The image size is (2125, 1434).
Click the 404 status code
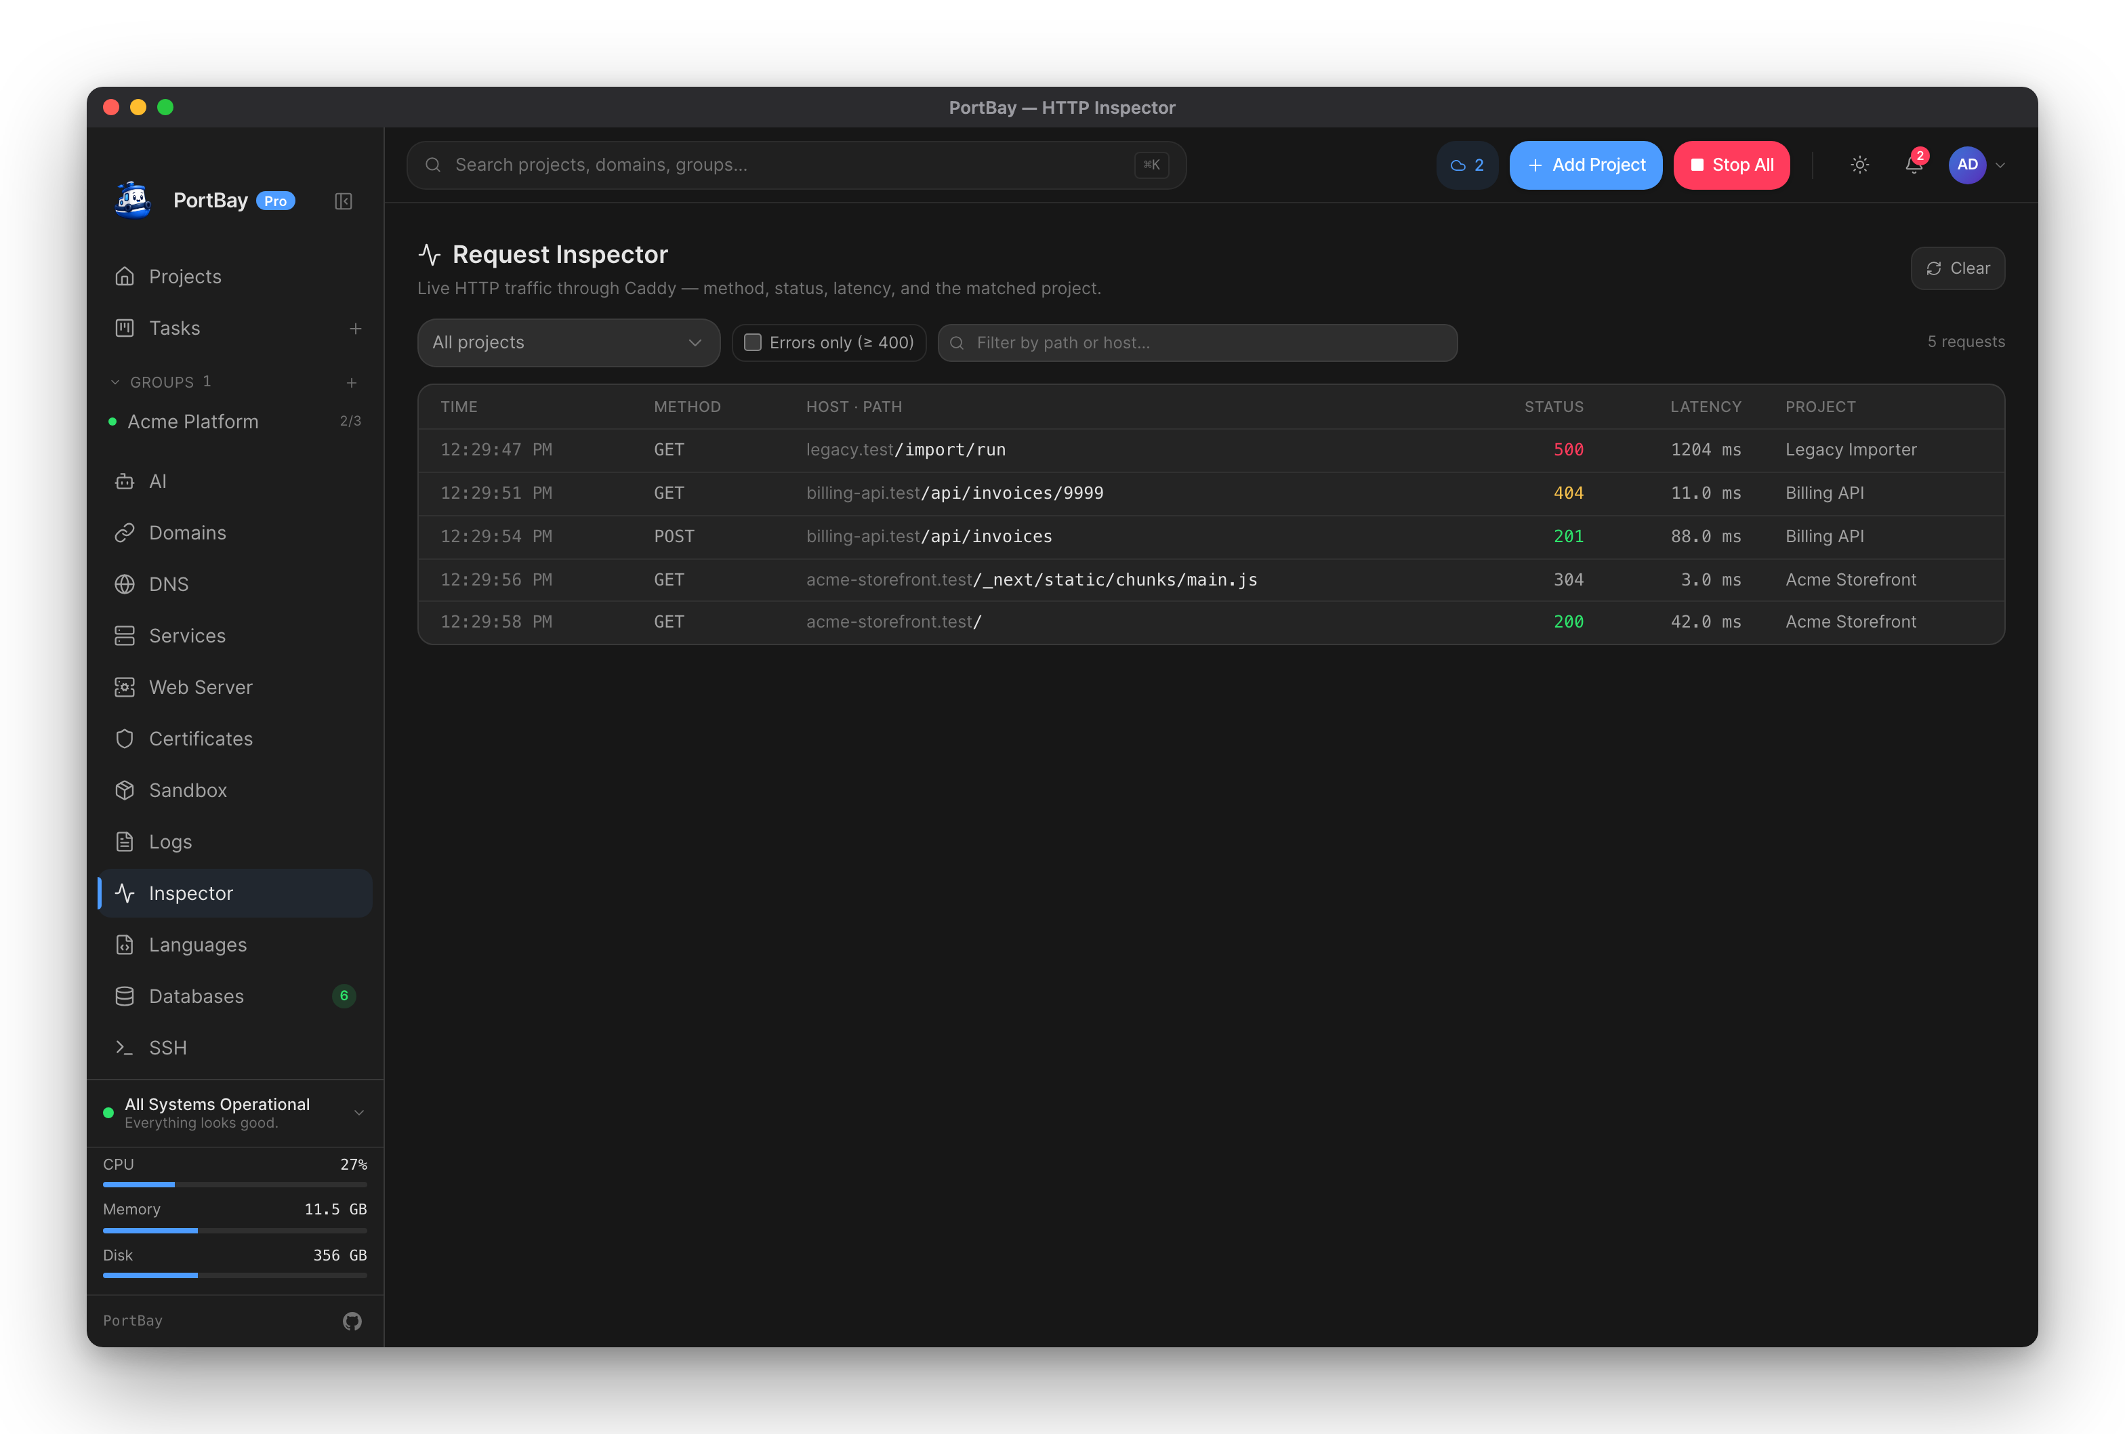pos(1568,493)
